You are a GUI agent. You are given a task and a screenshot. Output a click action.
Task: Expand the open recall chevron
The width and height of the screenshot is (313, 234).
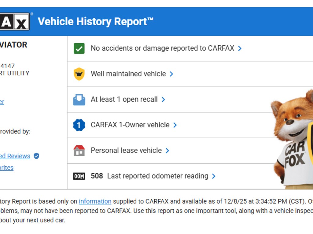pyautogui.click(x=164, y=100)
